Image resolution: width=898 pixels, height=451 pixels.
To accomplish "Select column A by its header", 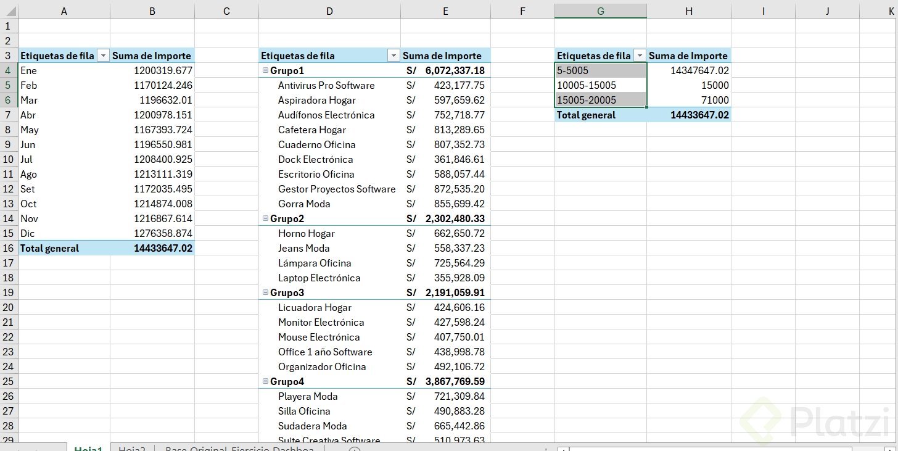I will [x=64, y=10].
